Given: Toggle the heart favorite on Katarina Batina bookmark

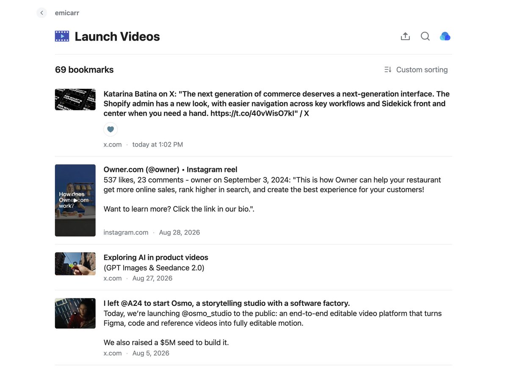Looking at the screenshot, I should coord(110,129).
